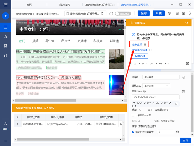Image resolution: width=194 pixels, height=146 pixels.
Task: Open the 揪心!郑州洪灾 article headline
Action: 48,78
